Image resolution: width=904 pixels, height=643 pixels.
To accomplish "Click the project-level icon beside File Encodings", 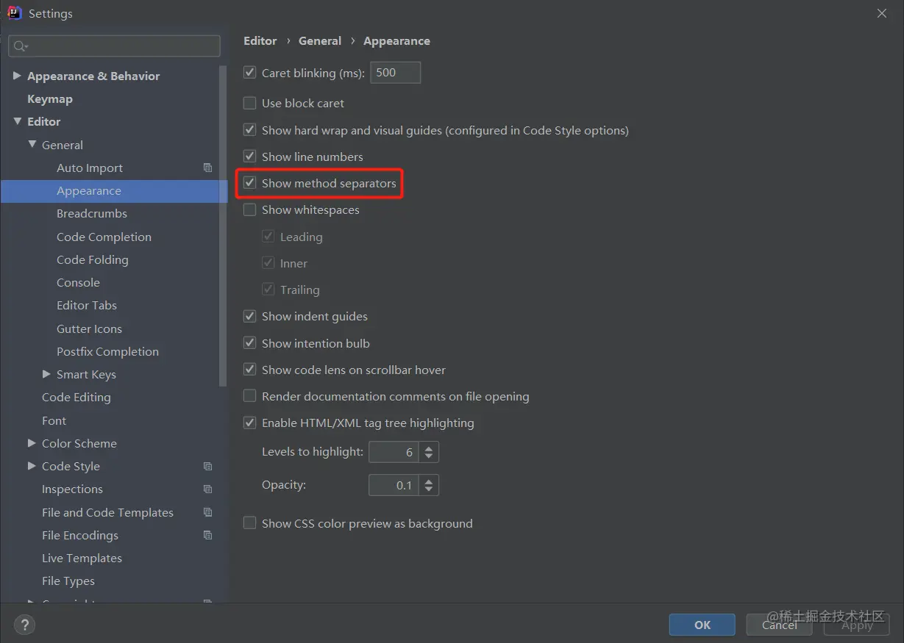I will [x=207, y=535].
